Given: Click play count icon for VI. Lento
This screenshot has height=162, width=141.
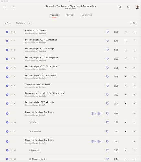Looking at the screenshot, I should pos(126,104).
